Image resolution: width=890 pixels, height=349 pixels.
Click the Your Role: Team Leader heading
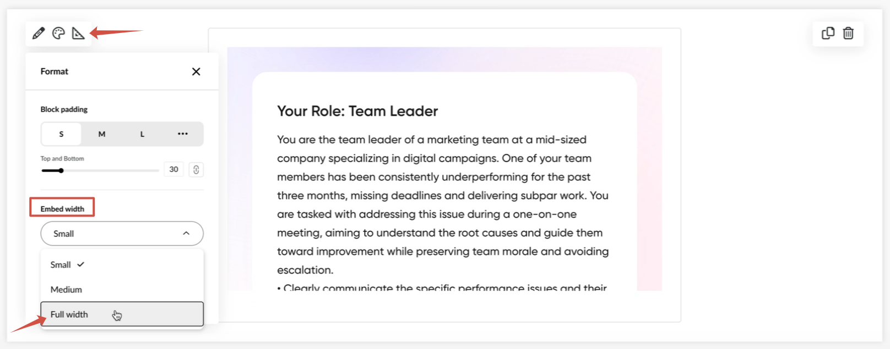[x=357, y=111]
